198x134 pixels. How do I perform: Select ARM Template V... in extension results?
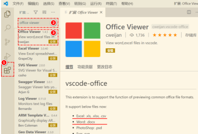[x=38, y=120]
